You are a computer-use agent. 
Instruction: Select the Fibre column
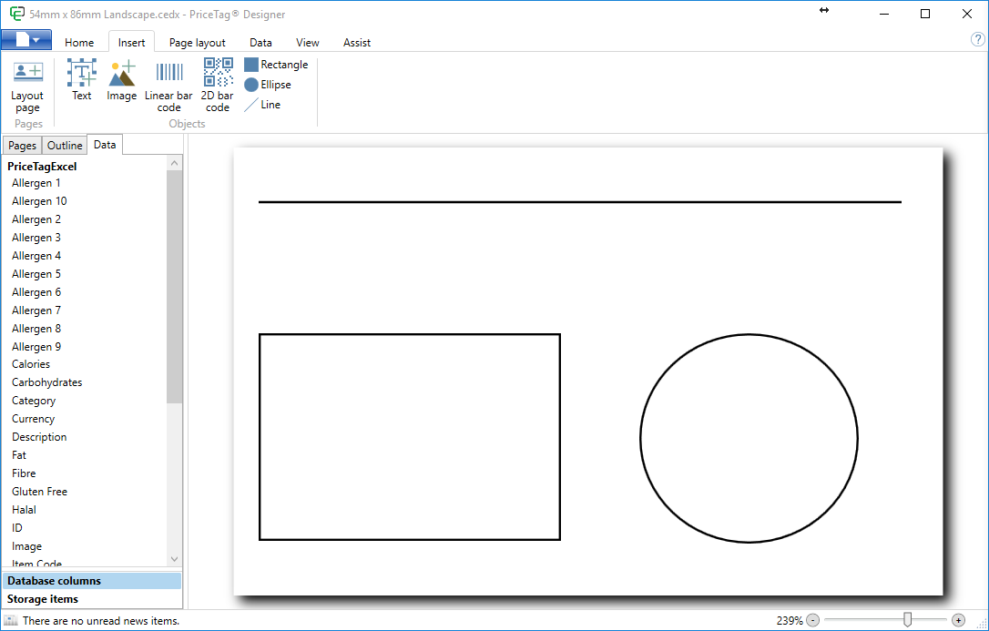(x=24, y=473)
